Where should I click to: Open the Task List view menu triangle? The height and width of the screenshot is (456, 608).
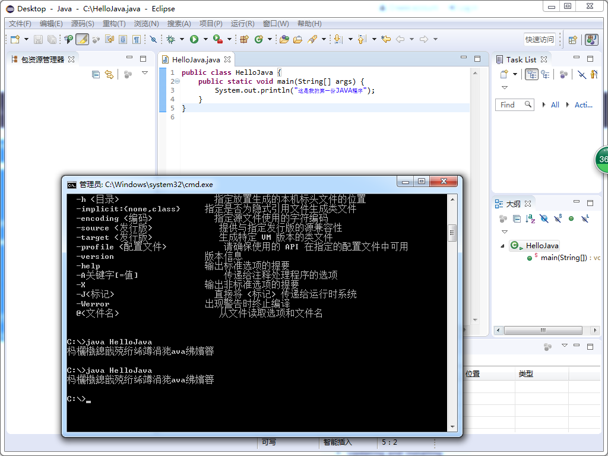[x=505, y=88]
